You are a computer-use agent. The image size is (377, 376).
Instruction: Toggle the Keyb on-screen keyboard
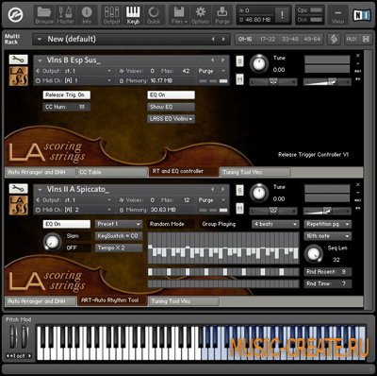133,15
